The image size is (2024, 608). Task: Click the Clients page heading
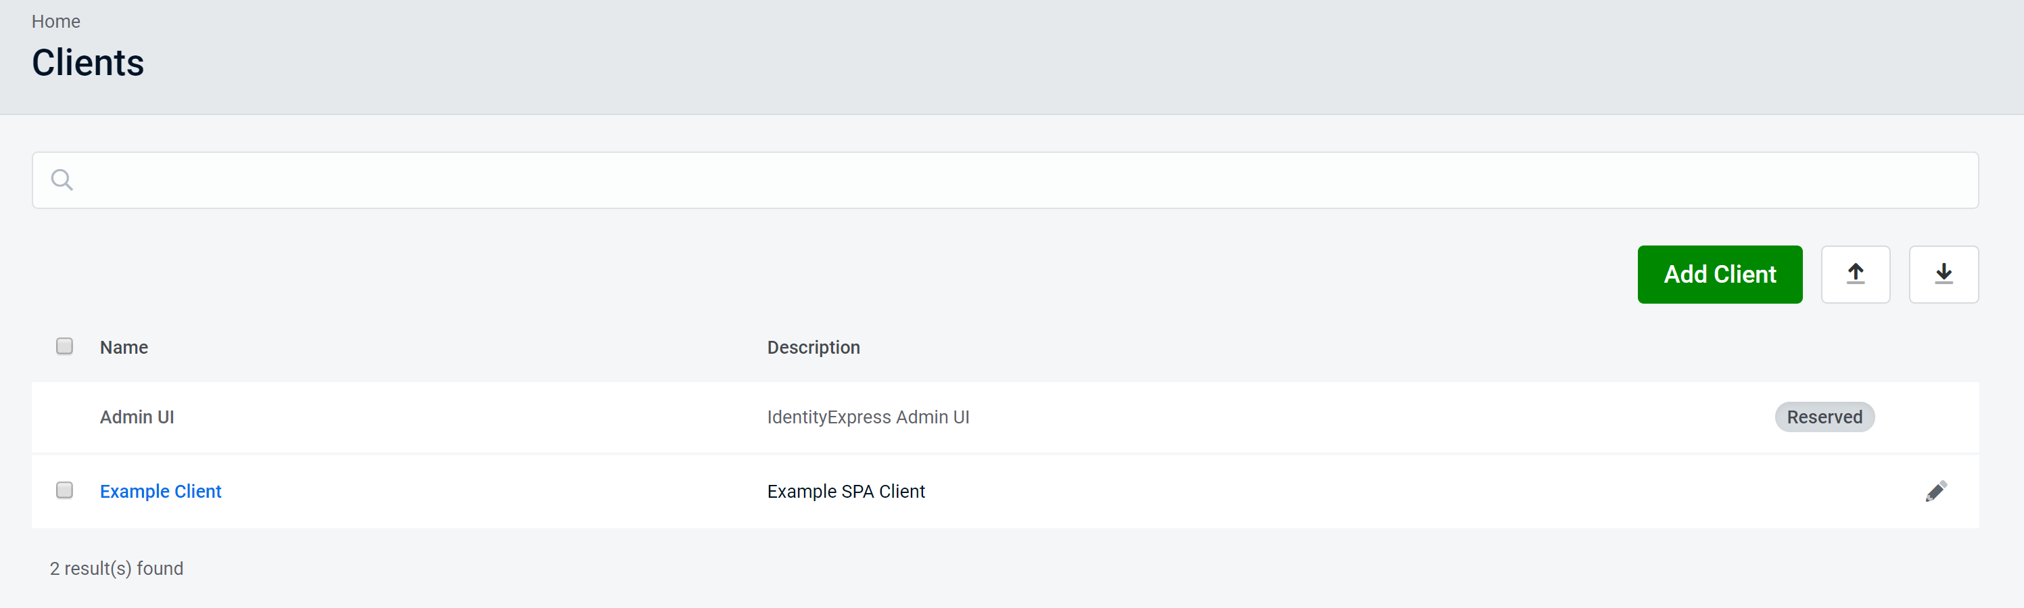88,63
